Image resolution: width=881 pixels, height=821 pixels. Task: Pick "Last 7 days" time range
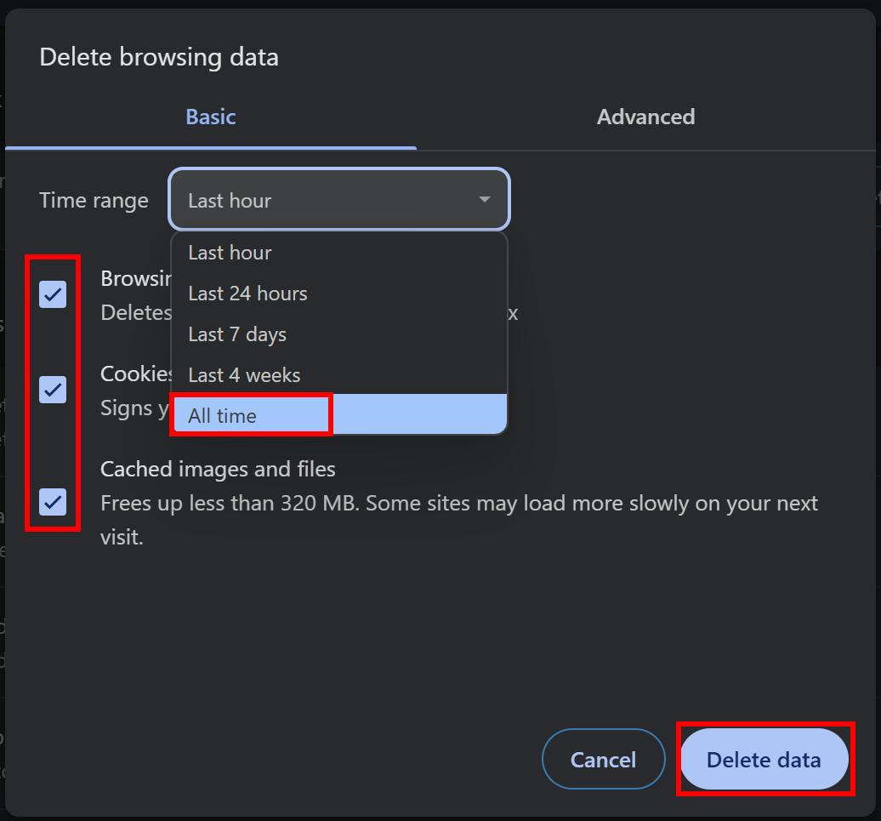coord(237,334)
